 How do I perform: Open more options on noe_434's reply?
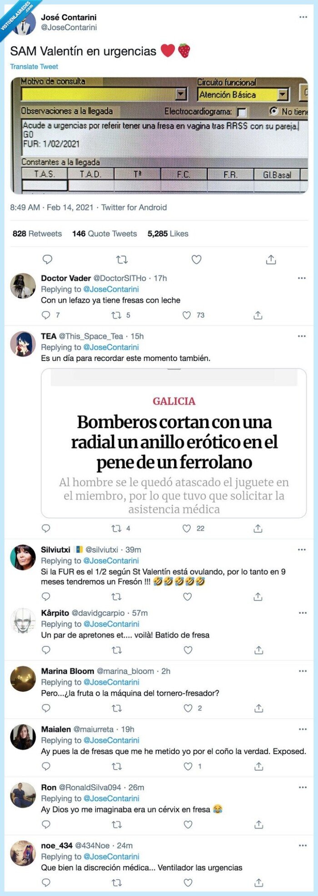click(302, 846)
